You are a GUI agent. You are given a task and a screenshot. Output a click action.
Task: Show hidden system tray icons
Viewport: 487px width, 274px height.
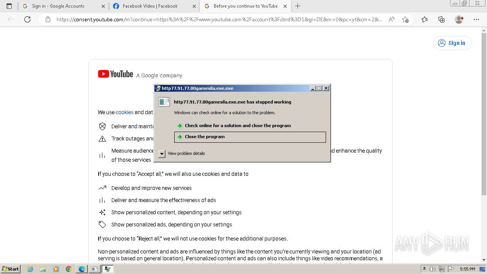[425, 269]
